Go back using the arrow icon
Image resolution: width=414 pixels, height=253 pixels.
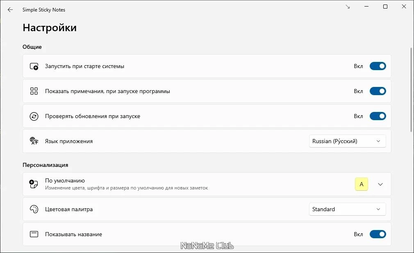pyautogui.click(x=10, y=10)
